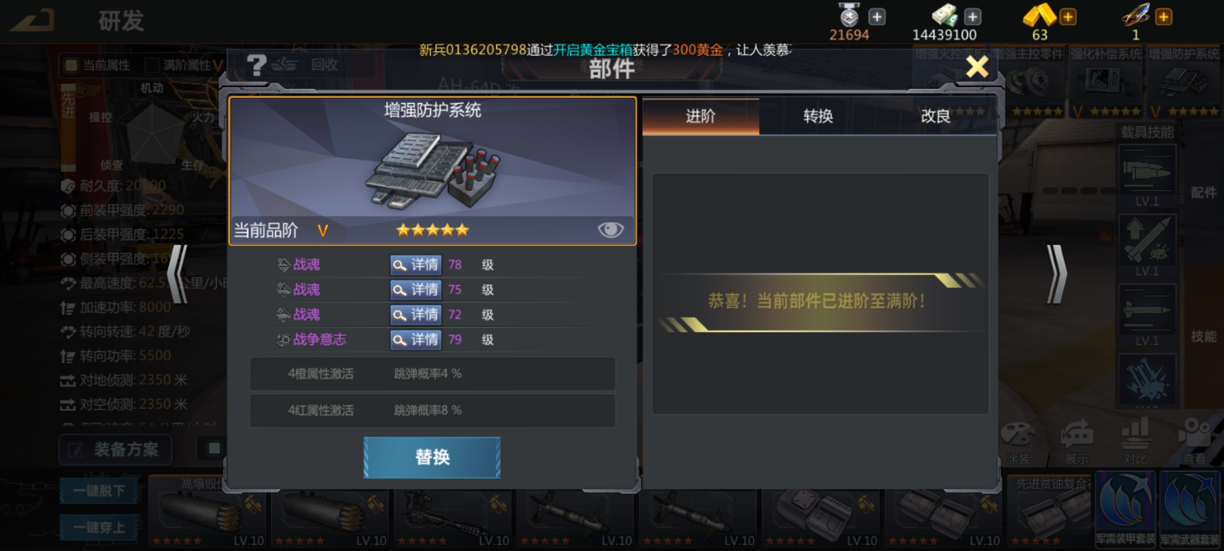Toggle the eye visibility on part card
1224x551 pixels.
pyautogui.click(x=610, y=230)
